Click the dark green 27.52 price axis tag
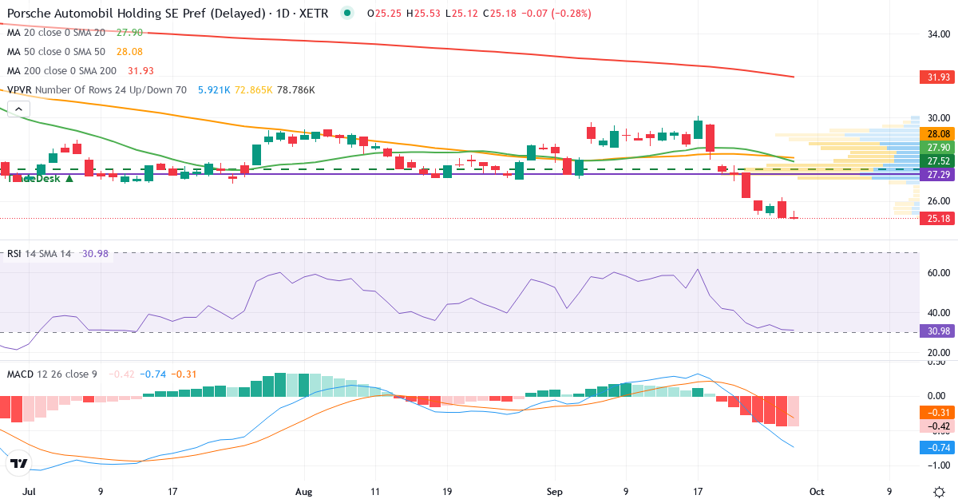Screen dimensions: 958x503 [x=938, y=160]
